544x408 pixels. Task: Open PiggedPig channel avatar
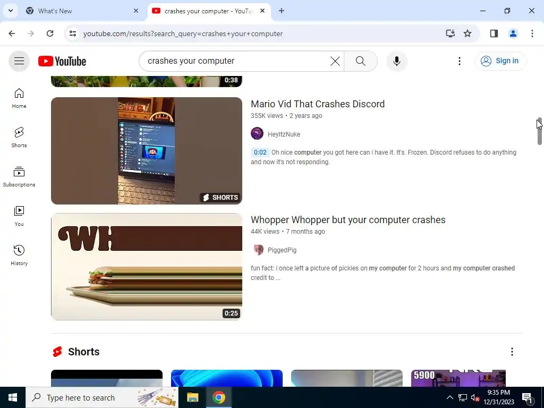pyautogui.click(x=257, y=249)
